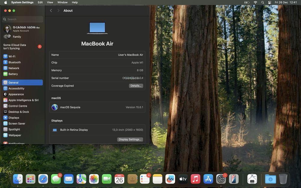
Task: Open the System Settings menu
Action: point(22,2)
